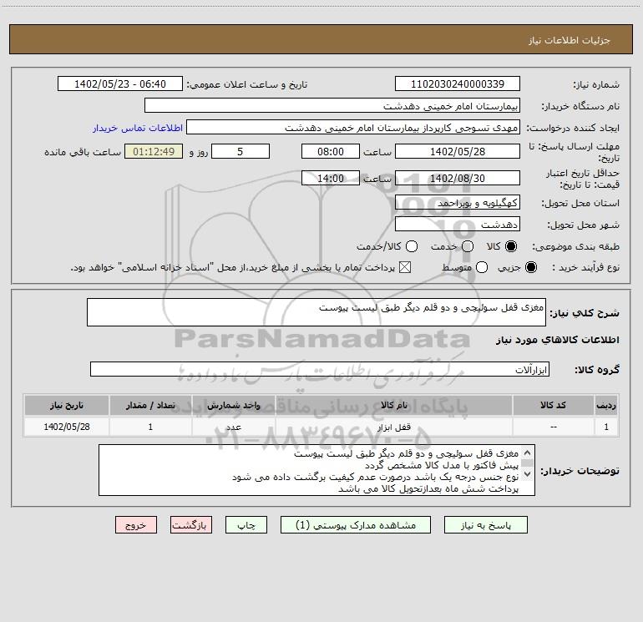
Task: Click the پاسخ به نیاز button
Action: point(485,525)
